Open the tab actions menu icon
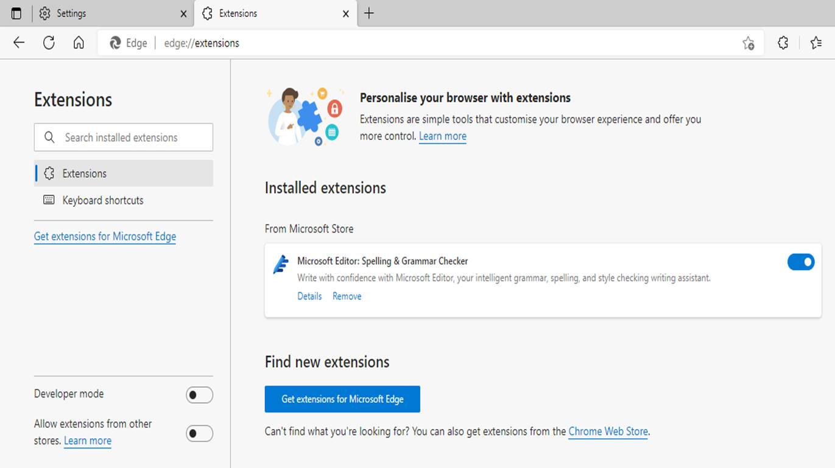 (16, 13)
